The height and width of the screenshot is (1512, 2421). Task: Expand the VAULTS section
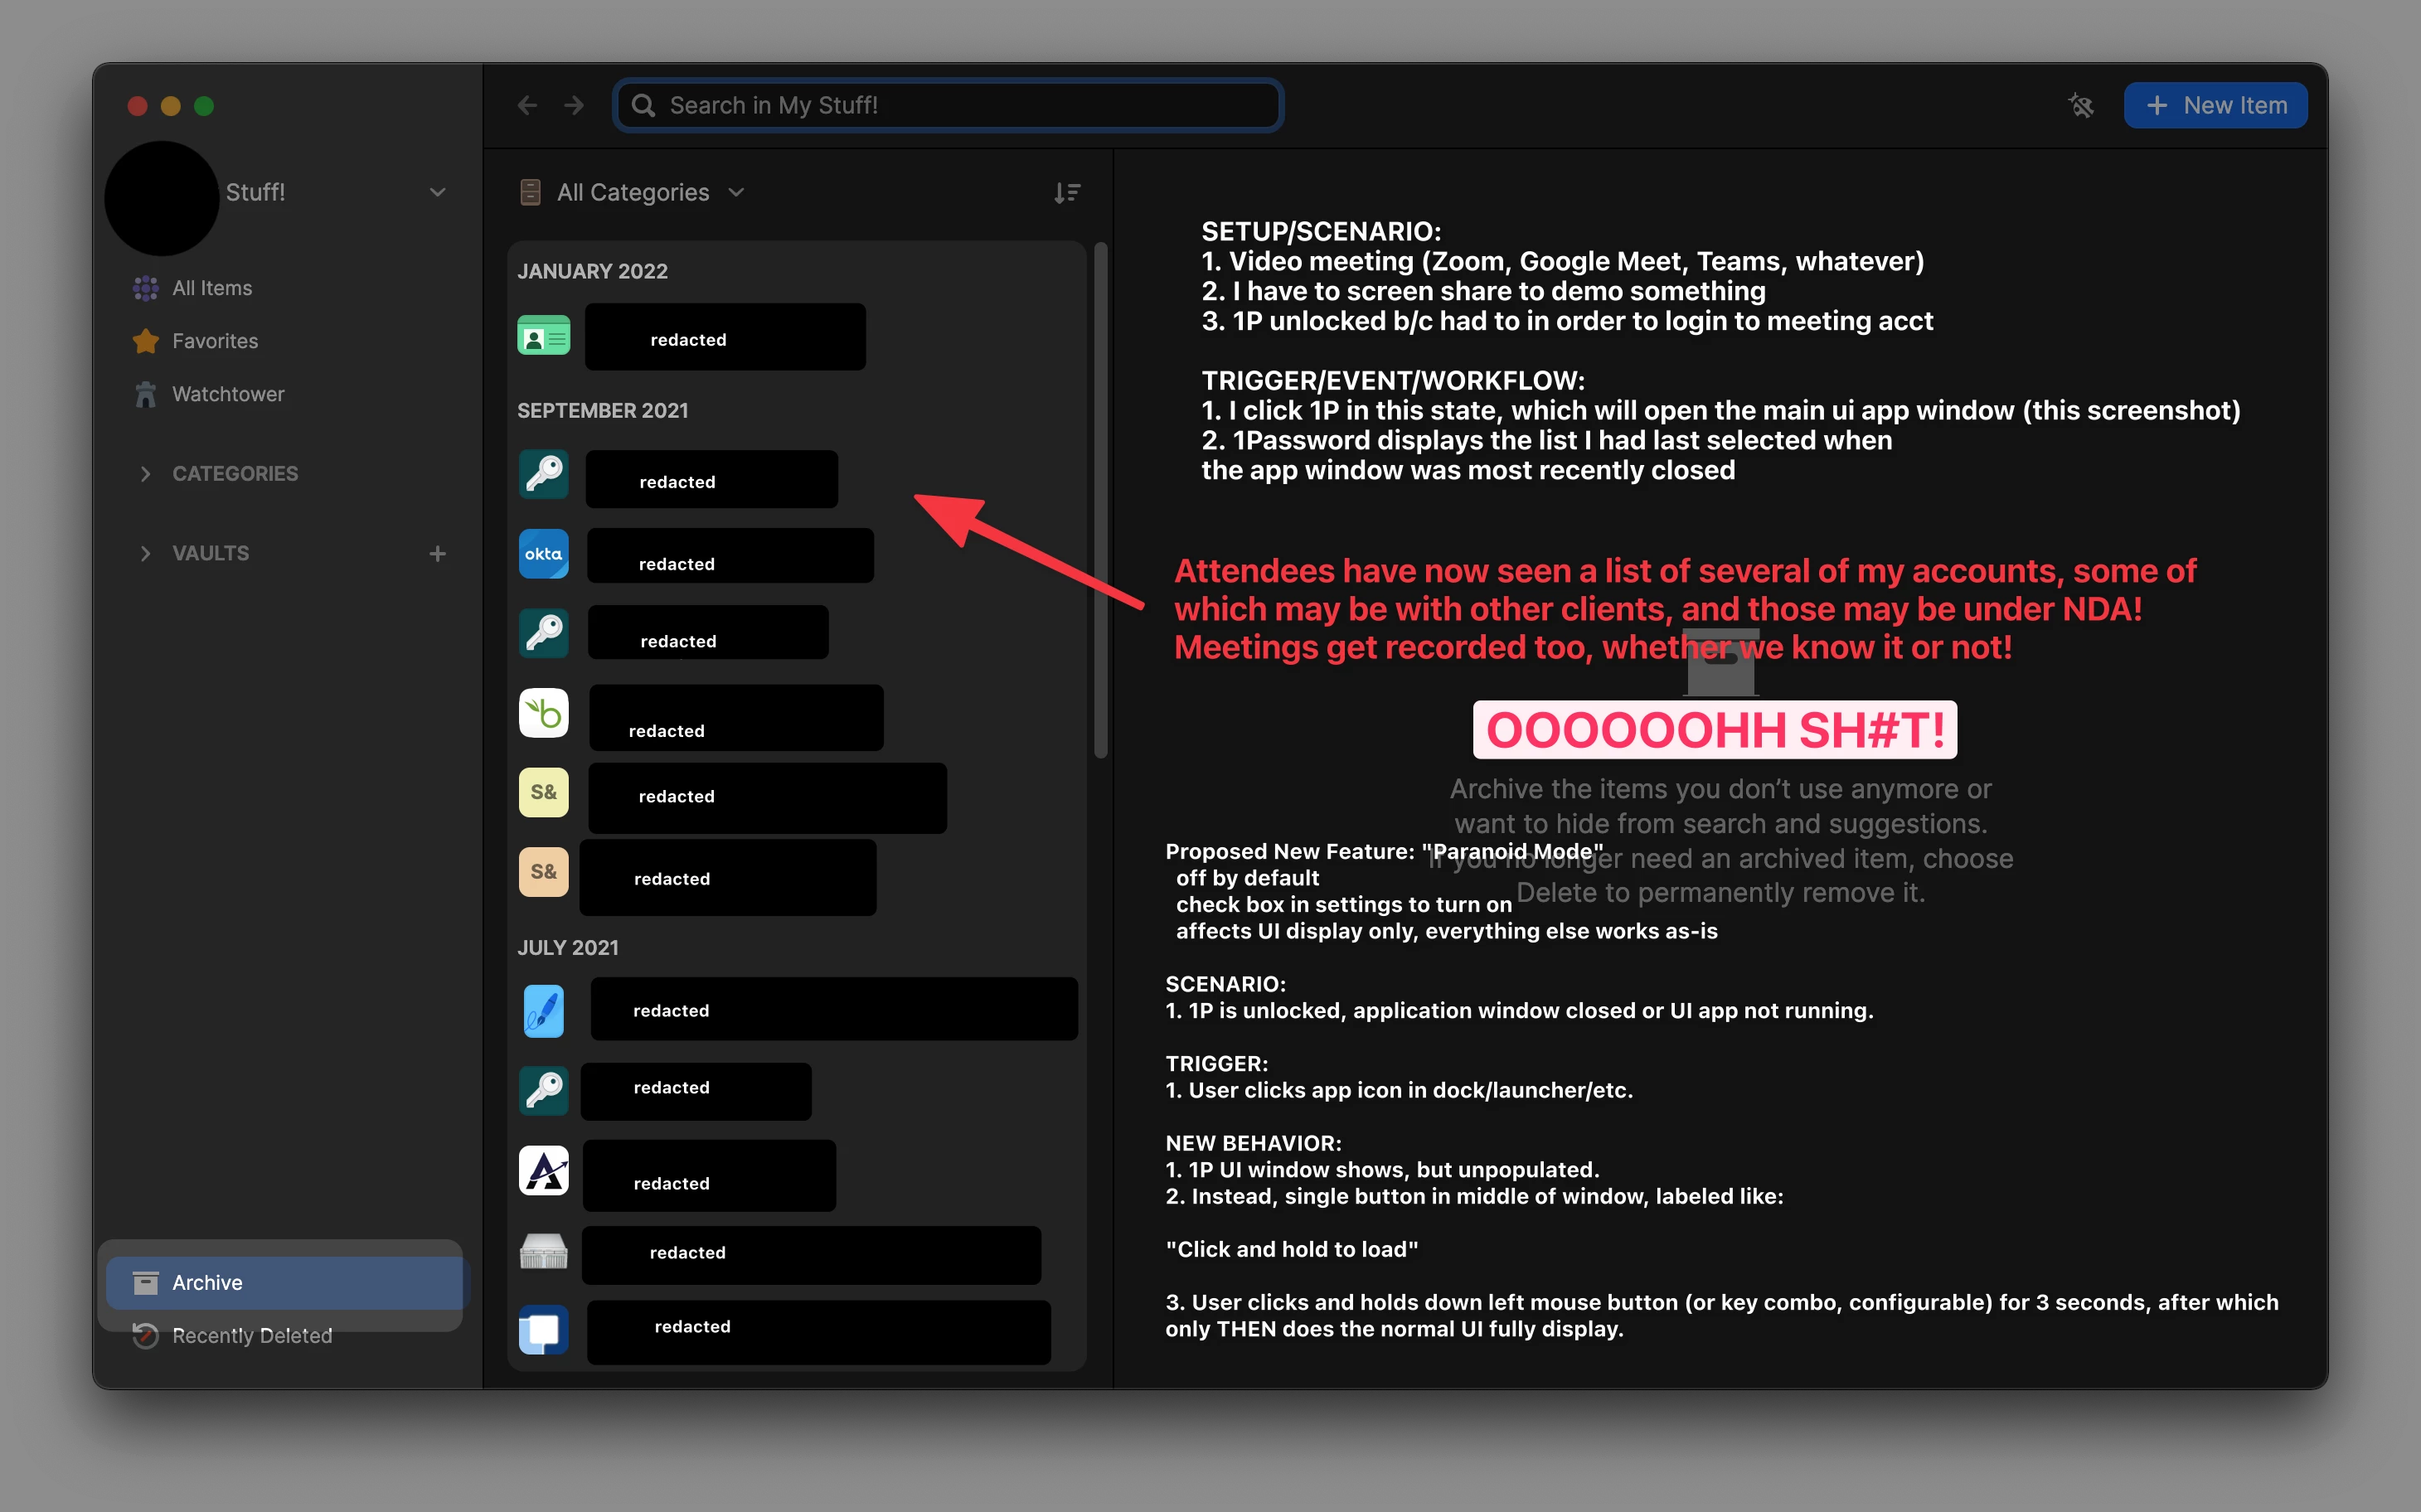point(146,553)
